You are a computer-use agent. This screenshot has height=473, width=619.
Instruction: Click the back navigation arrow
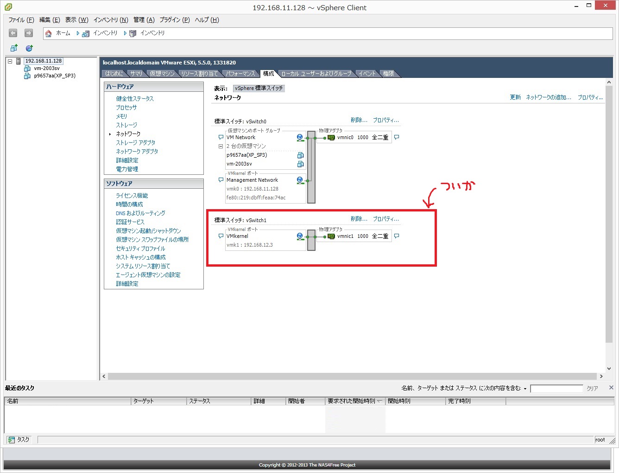[x=13, y=33]
